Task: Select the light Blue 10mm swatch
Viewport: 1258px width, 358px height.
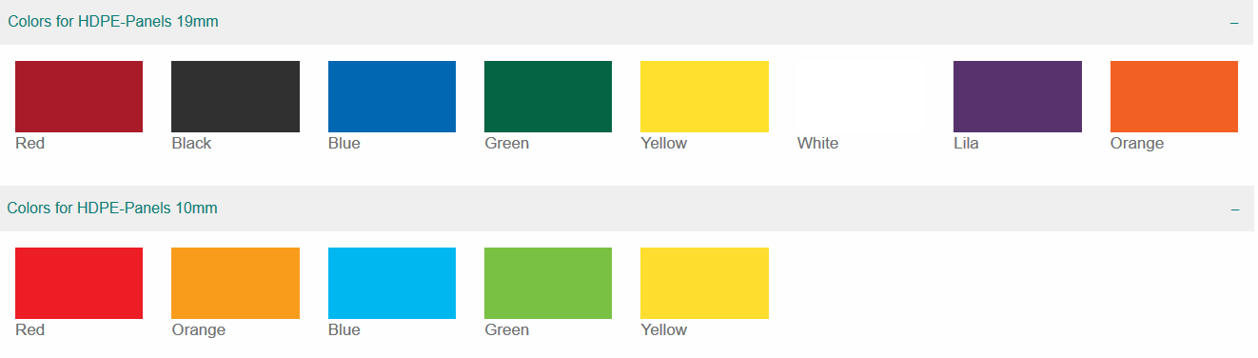Action: (x=392, y=283)
